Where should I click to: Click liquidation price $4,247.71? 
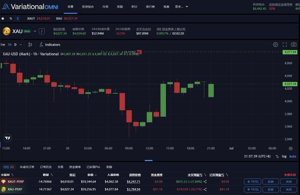point(133,182)
